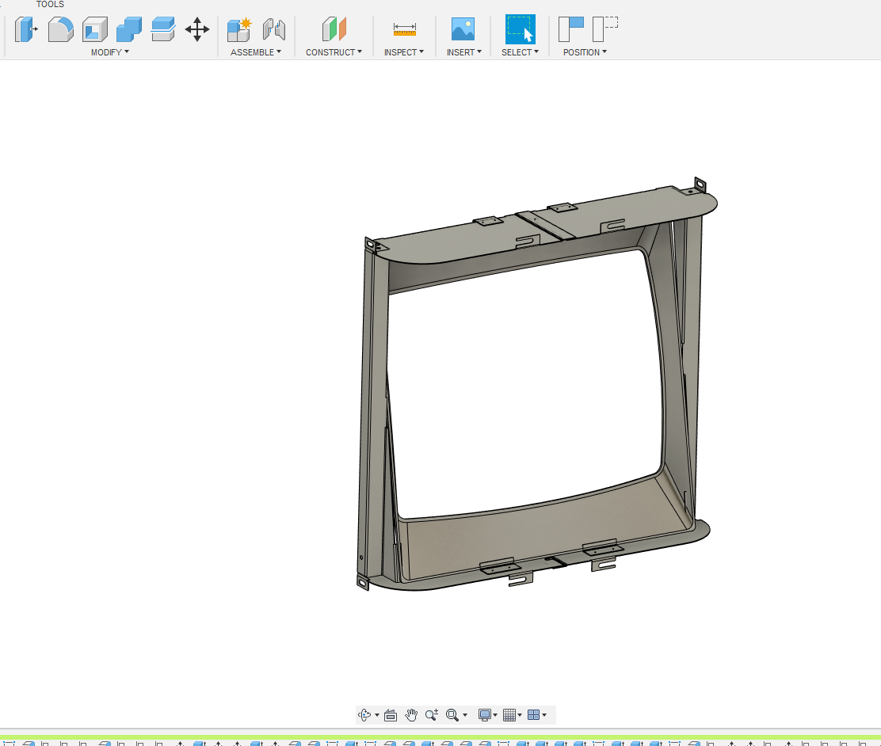Select the Fillet tool
The image size is (881, 746).
tap(61, 29)
